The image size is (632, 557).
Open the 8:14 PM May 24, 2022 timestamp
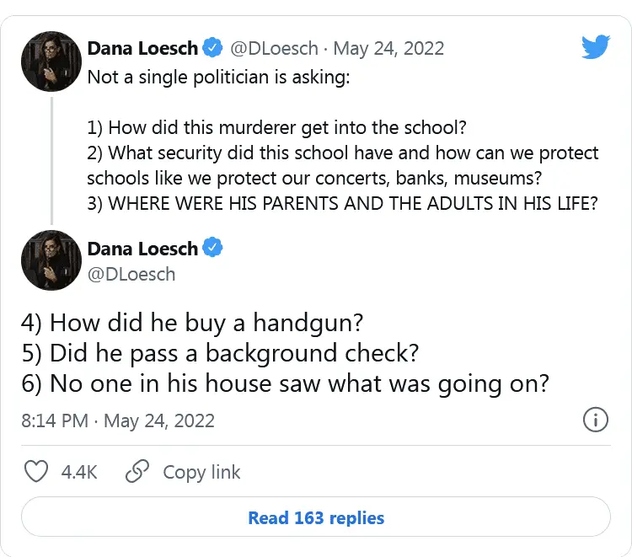pos(118,420)
